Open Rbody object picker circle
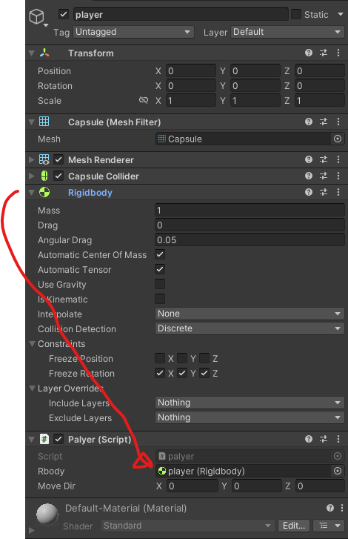Viewport: 348px width, 539px height. 338,471
